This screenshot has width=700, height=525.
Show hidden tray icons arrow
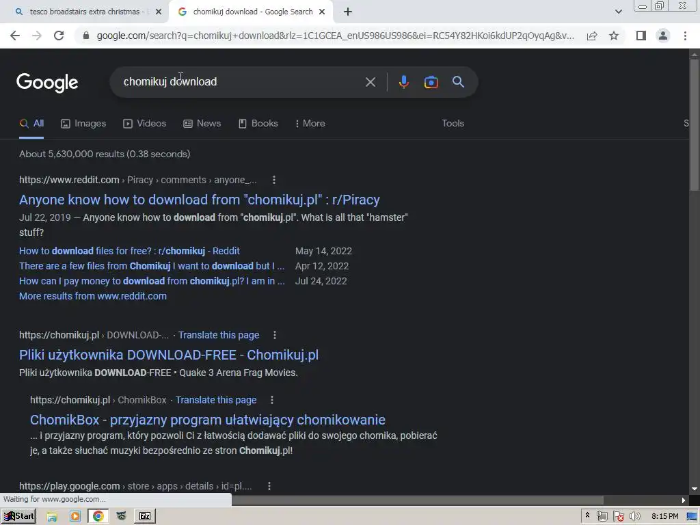(x=587, y=515)
